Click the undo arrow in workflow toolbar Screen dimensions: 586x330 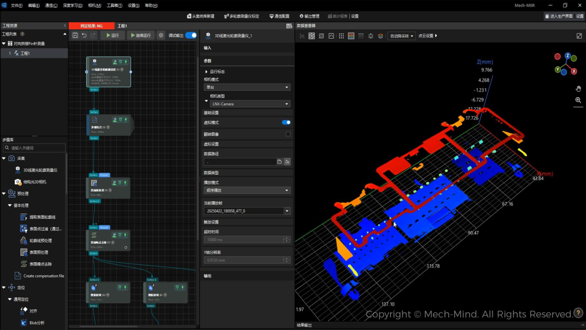coord(84,35)
